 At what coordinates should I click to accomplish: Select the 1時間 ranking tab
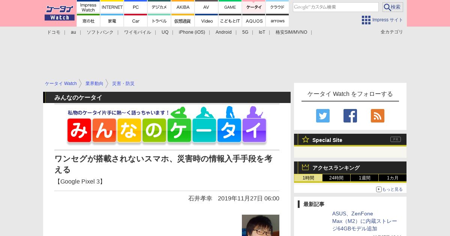point(308,178)
